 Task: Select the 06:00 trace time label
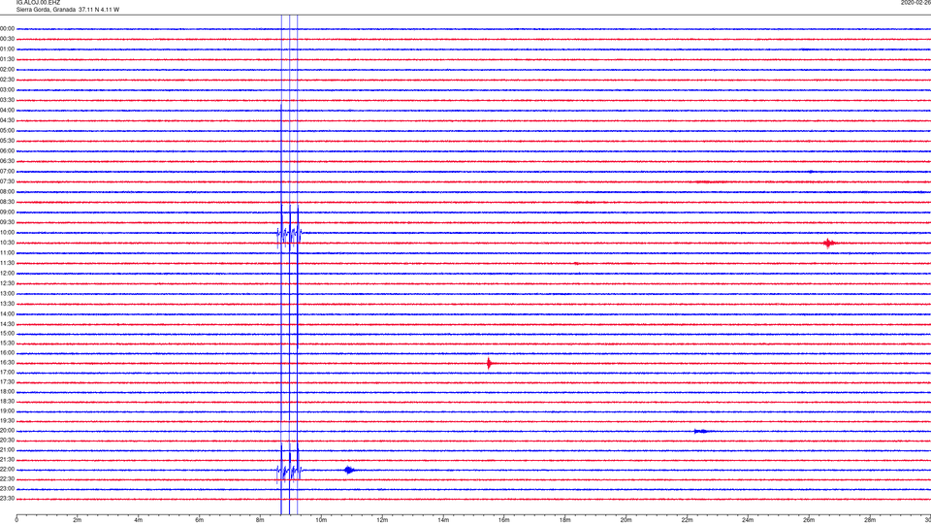pyautogui.click(x=7, y=151)
